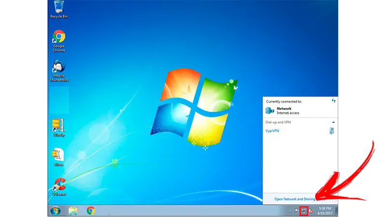Show hidden tray icons arrow

pos(290,211)
